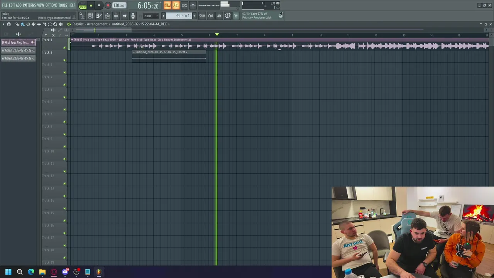This screenshot has height=278, width=494.
Task: Toggle the Shift modifier button
Action: 202,16
